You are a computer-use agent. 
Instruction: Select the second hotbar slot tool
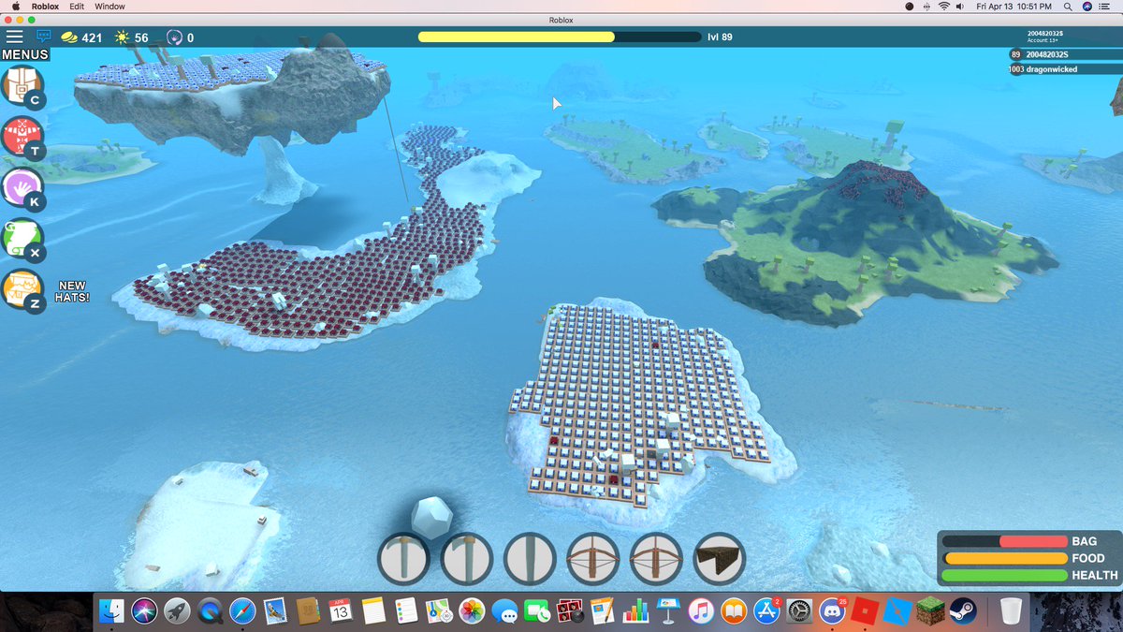tap(467, 559)
